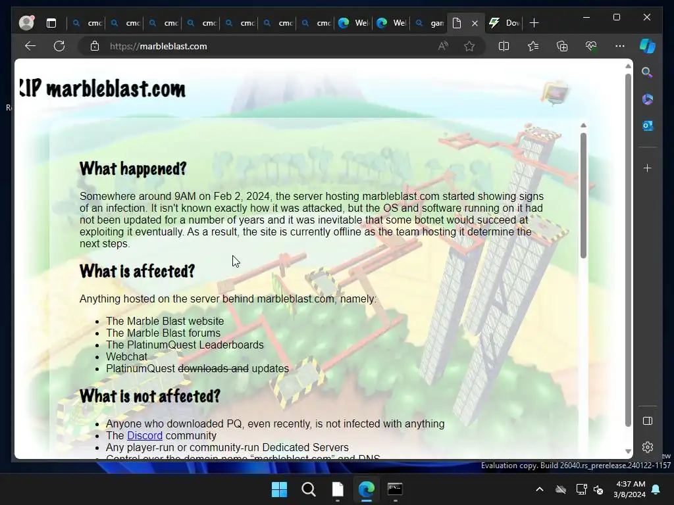Image resolution: width=674 pixels, height=505 pixels.
Task: Click the inner content scroll up arrow
Action: click(583, 126)
